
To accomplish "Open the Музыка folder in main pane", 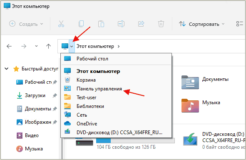I will coord(201,105).
